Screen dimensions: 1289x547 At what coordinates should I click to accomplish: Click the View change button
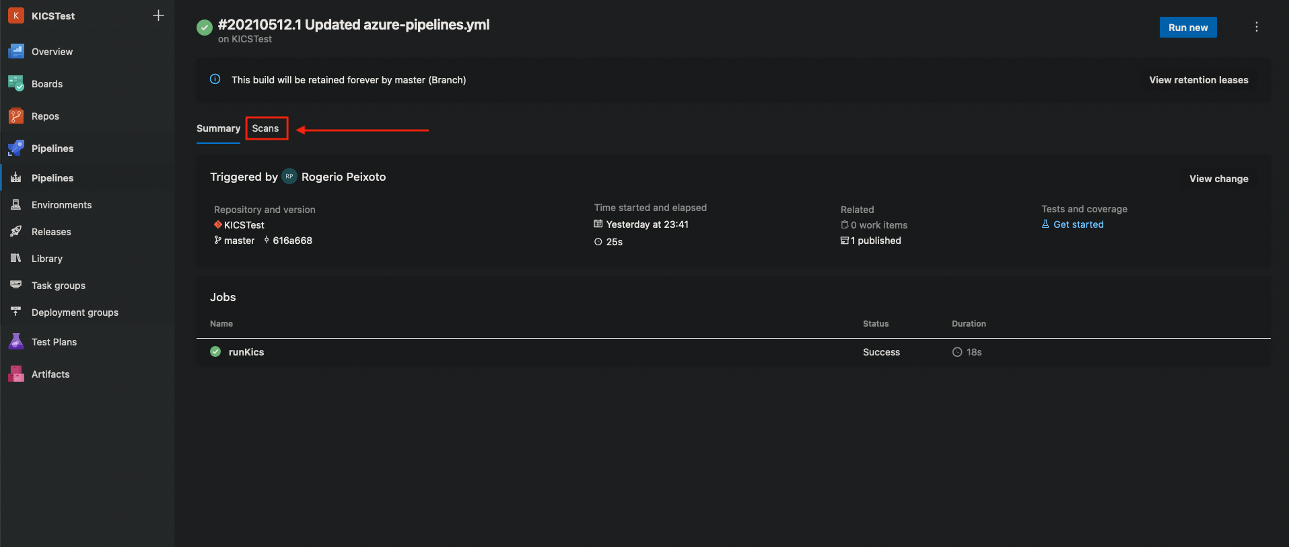point(1218,179)
